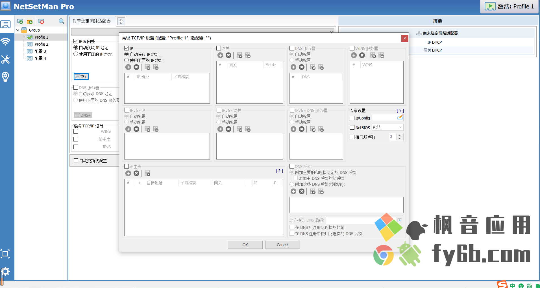Viewport: 540px width, 288px height.
Task: Dismiss dialog with Cancel button
Action: [282, 245]
